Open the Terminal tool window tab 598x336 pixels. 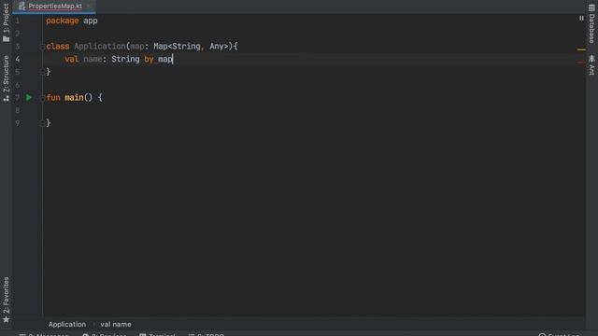click(157, 334)
